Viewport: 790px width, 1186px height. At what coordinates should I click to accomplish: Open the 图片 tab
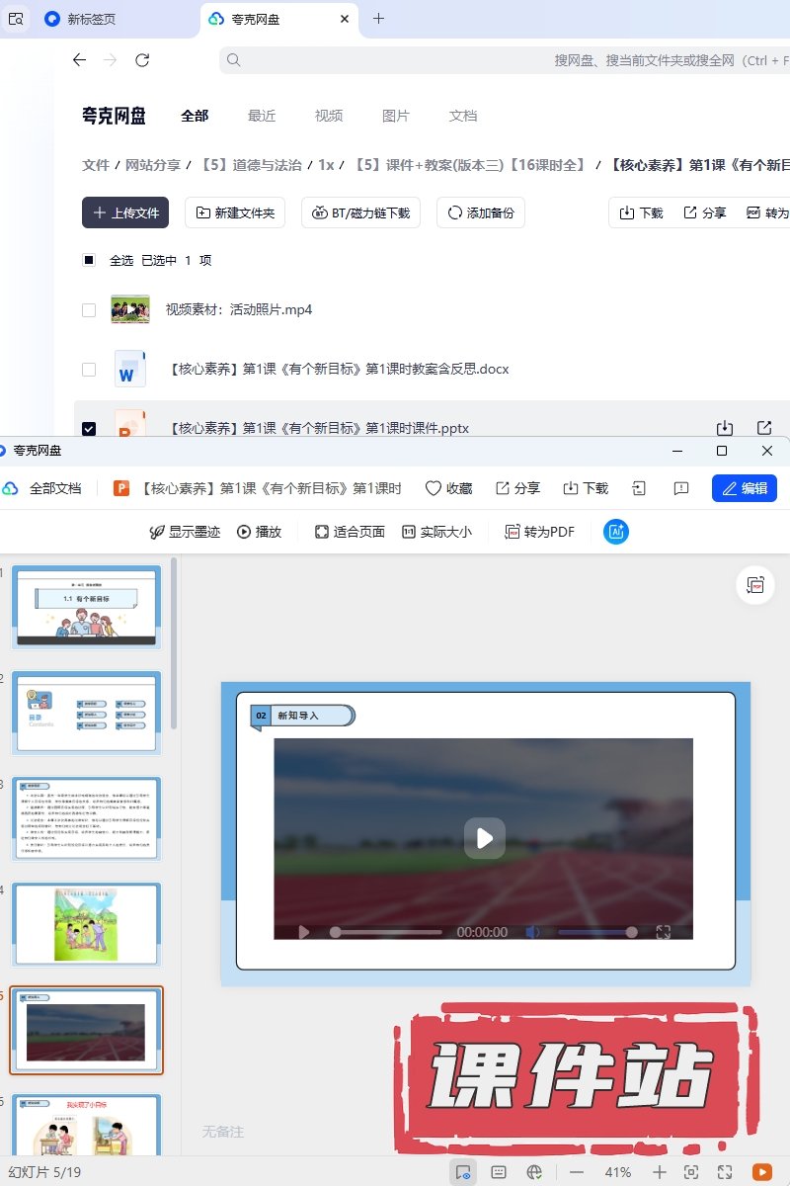[395, 116]
